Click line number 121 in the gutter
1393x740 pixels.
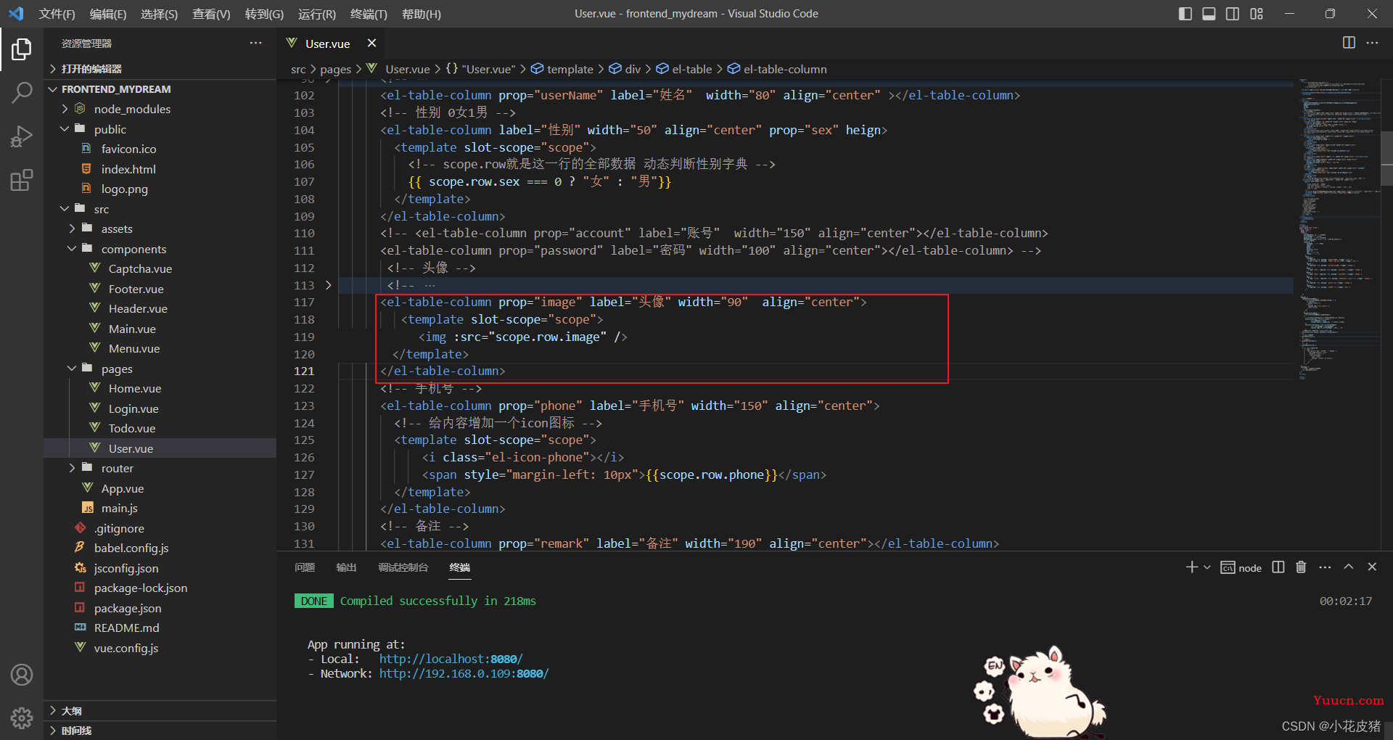coord(304,371)
